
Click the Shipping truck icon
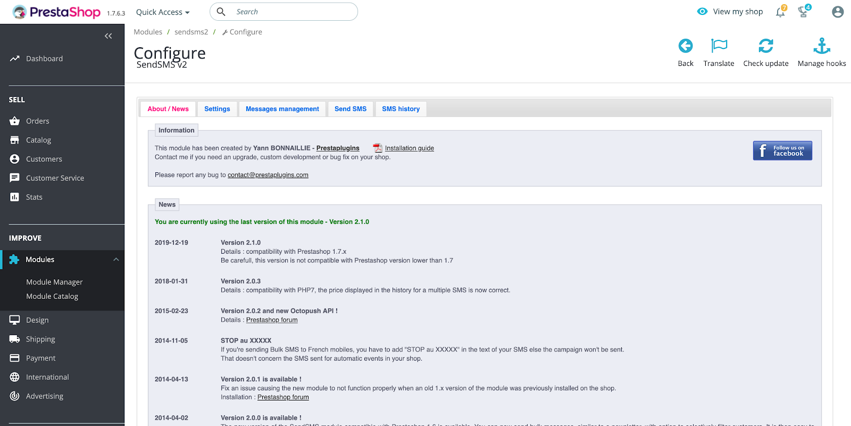[14, 339]
